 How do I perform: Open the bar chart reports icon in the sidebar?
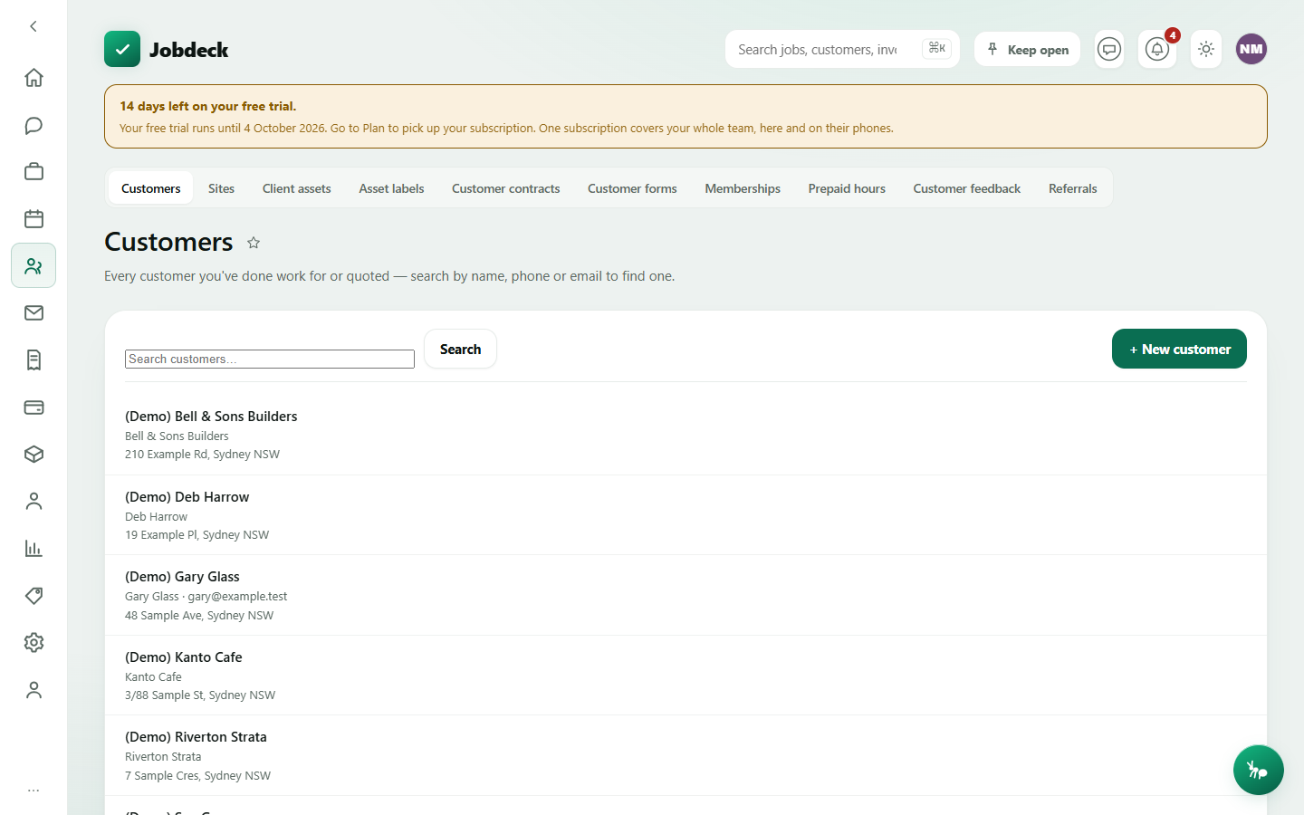click(34, 549)
